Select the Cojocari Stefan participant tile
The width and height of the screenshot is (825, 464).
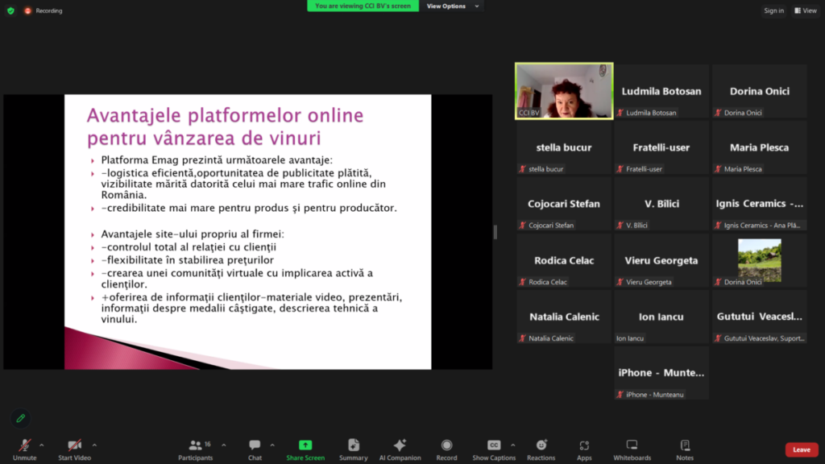pos(564,204)
